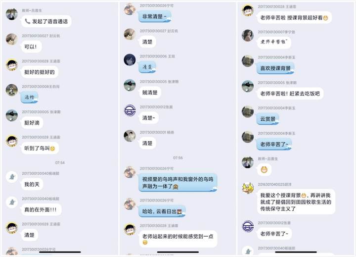Tap the 喜欢授课背景 blue bubble
Screen dimensions: 356x257
pos(275,68)
